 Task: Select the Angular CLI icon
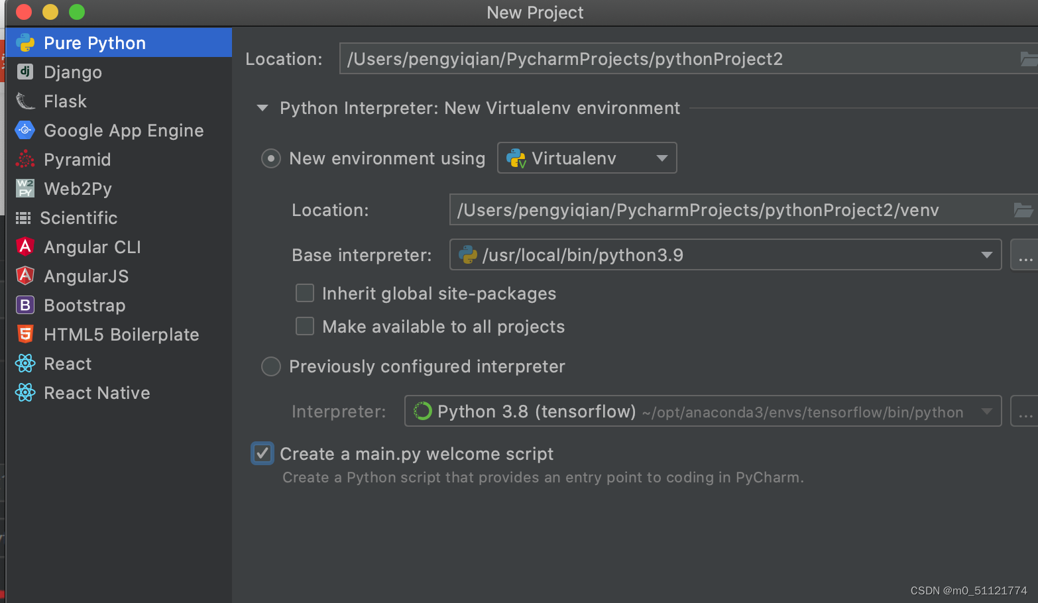(25, 247)
